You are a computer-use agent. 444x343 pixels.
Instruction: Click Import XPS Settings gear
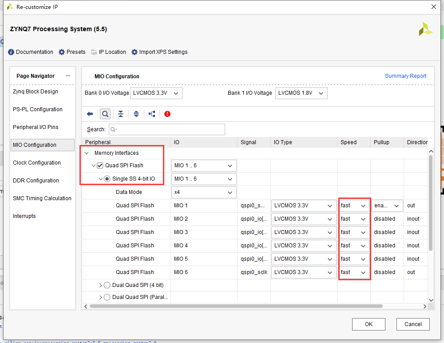159,52
